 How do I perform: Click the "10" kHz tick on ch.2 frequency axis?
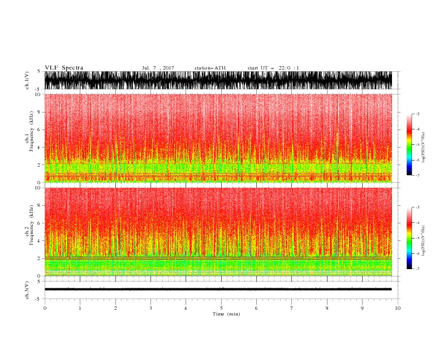pos(38,188)
